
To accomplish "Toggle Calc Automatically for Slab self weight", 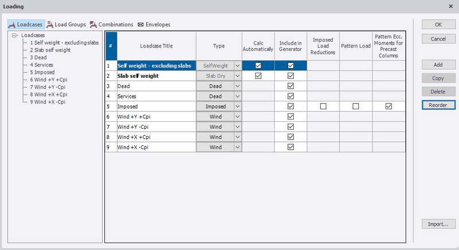I will pyautogui.click(x=258, y=76).
